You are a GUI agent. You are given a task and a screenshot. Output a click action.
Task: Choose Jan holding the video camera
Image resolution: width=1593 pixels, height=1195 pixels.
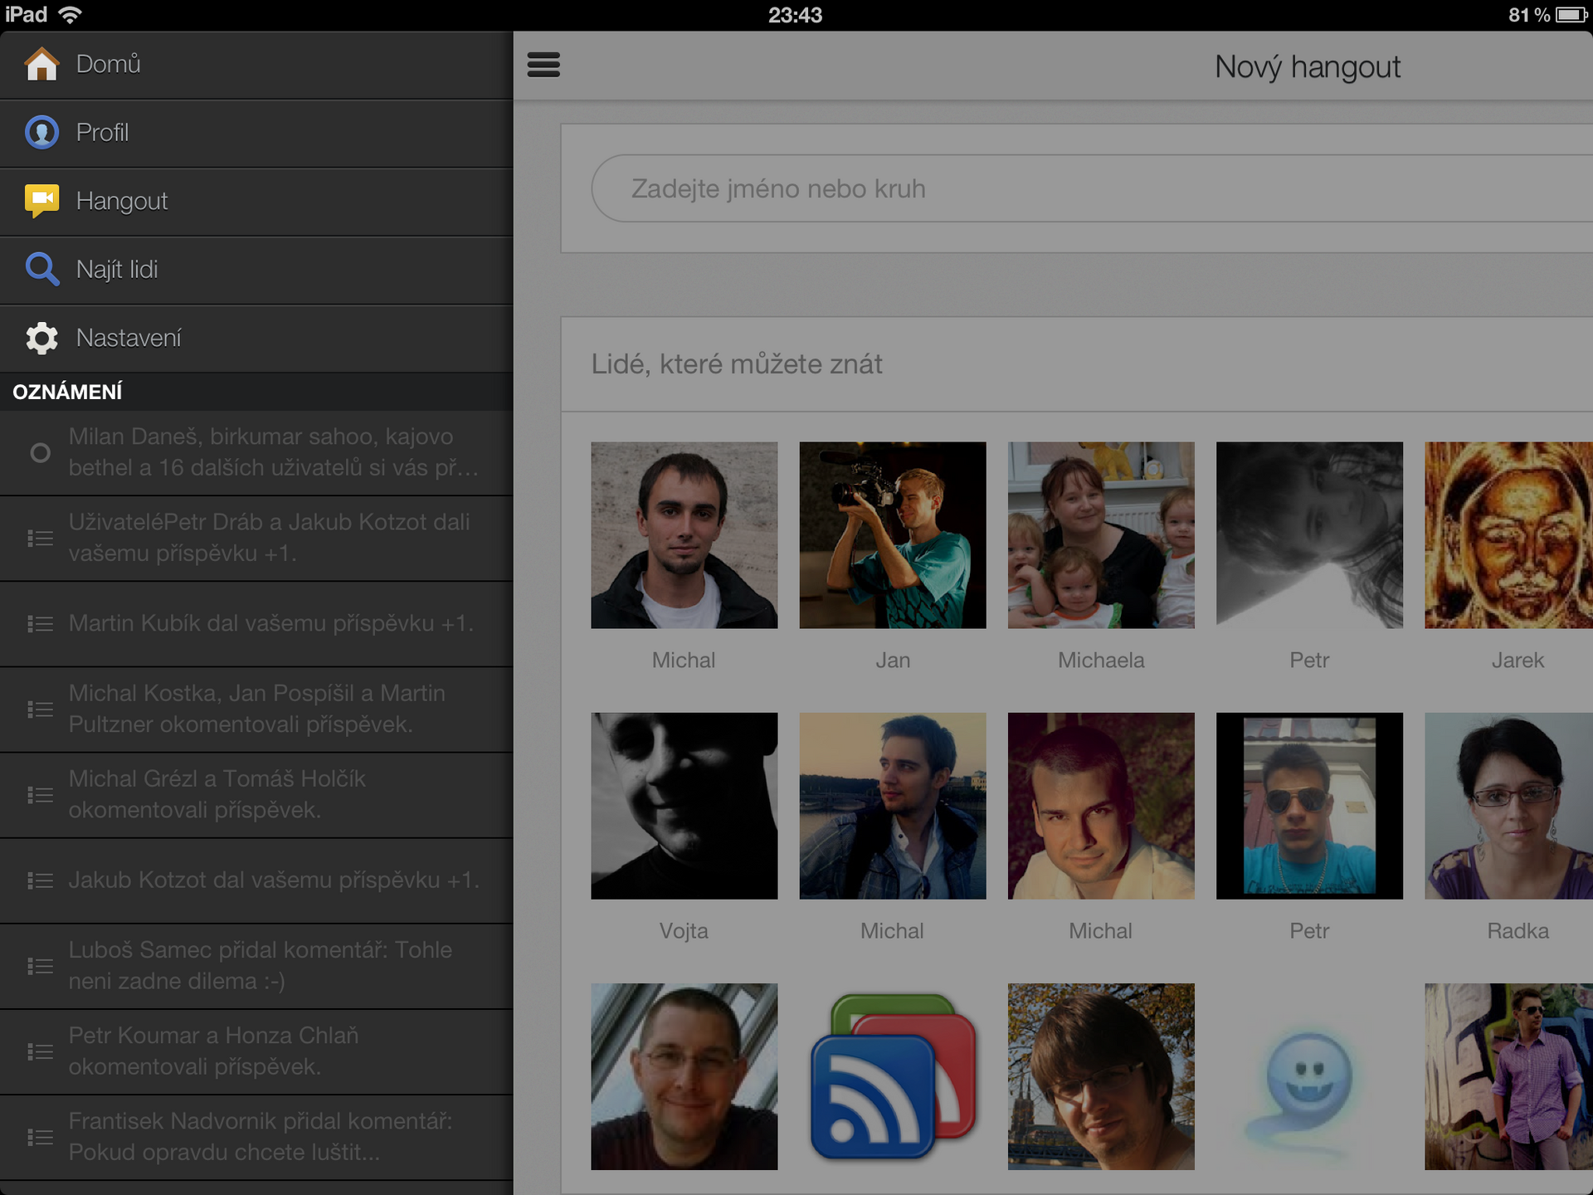[892, 534]
